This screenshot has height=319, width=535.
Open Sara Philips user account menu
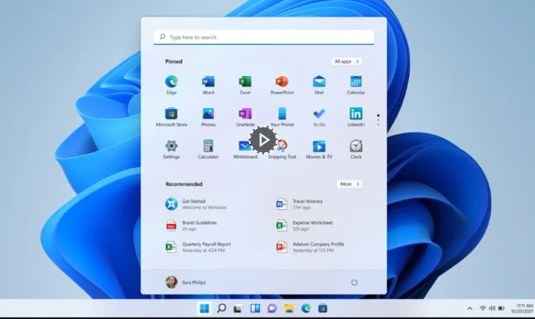coord(186,283)
